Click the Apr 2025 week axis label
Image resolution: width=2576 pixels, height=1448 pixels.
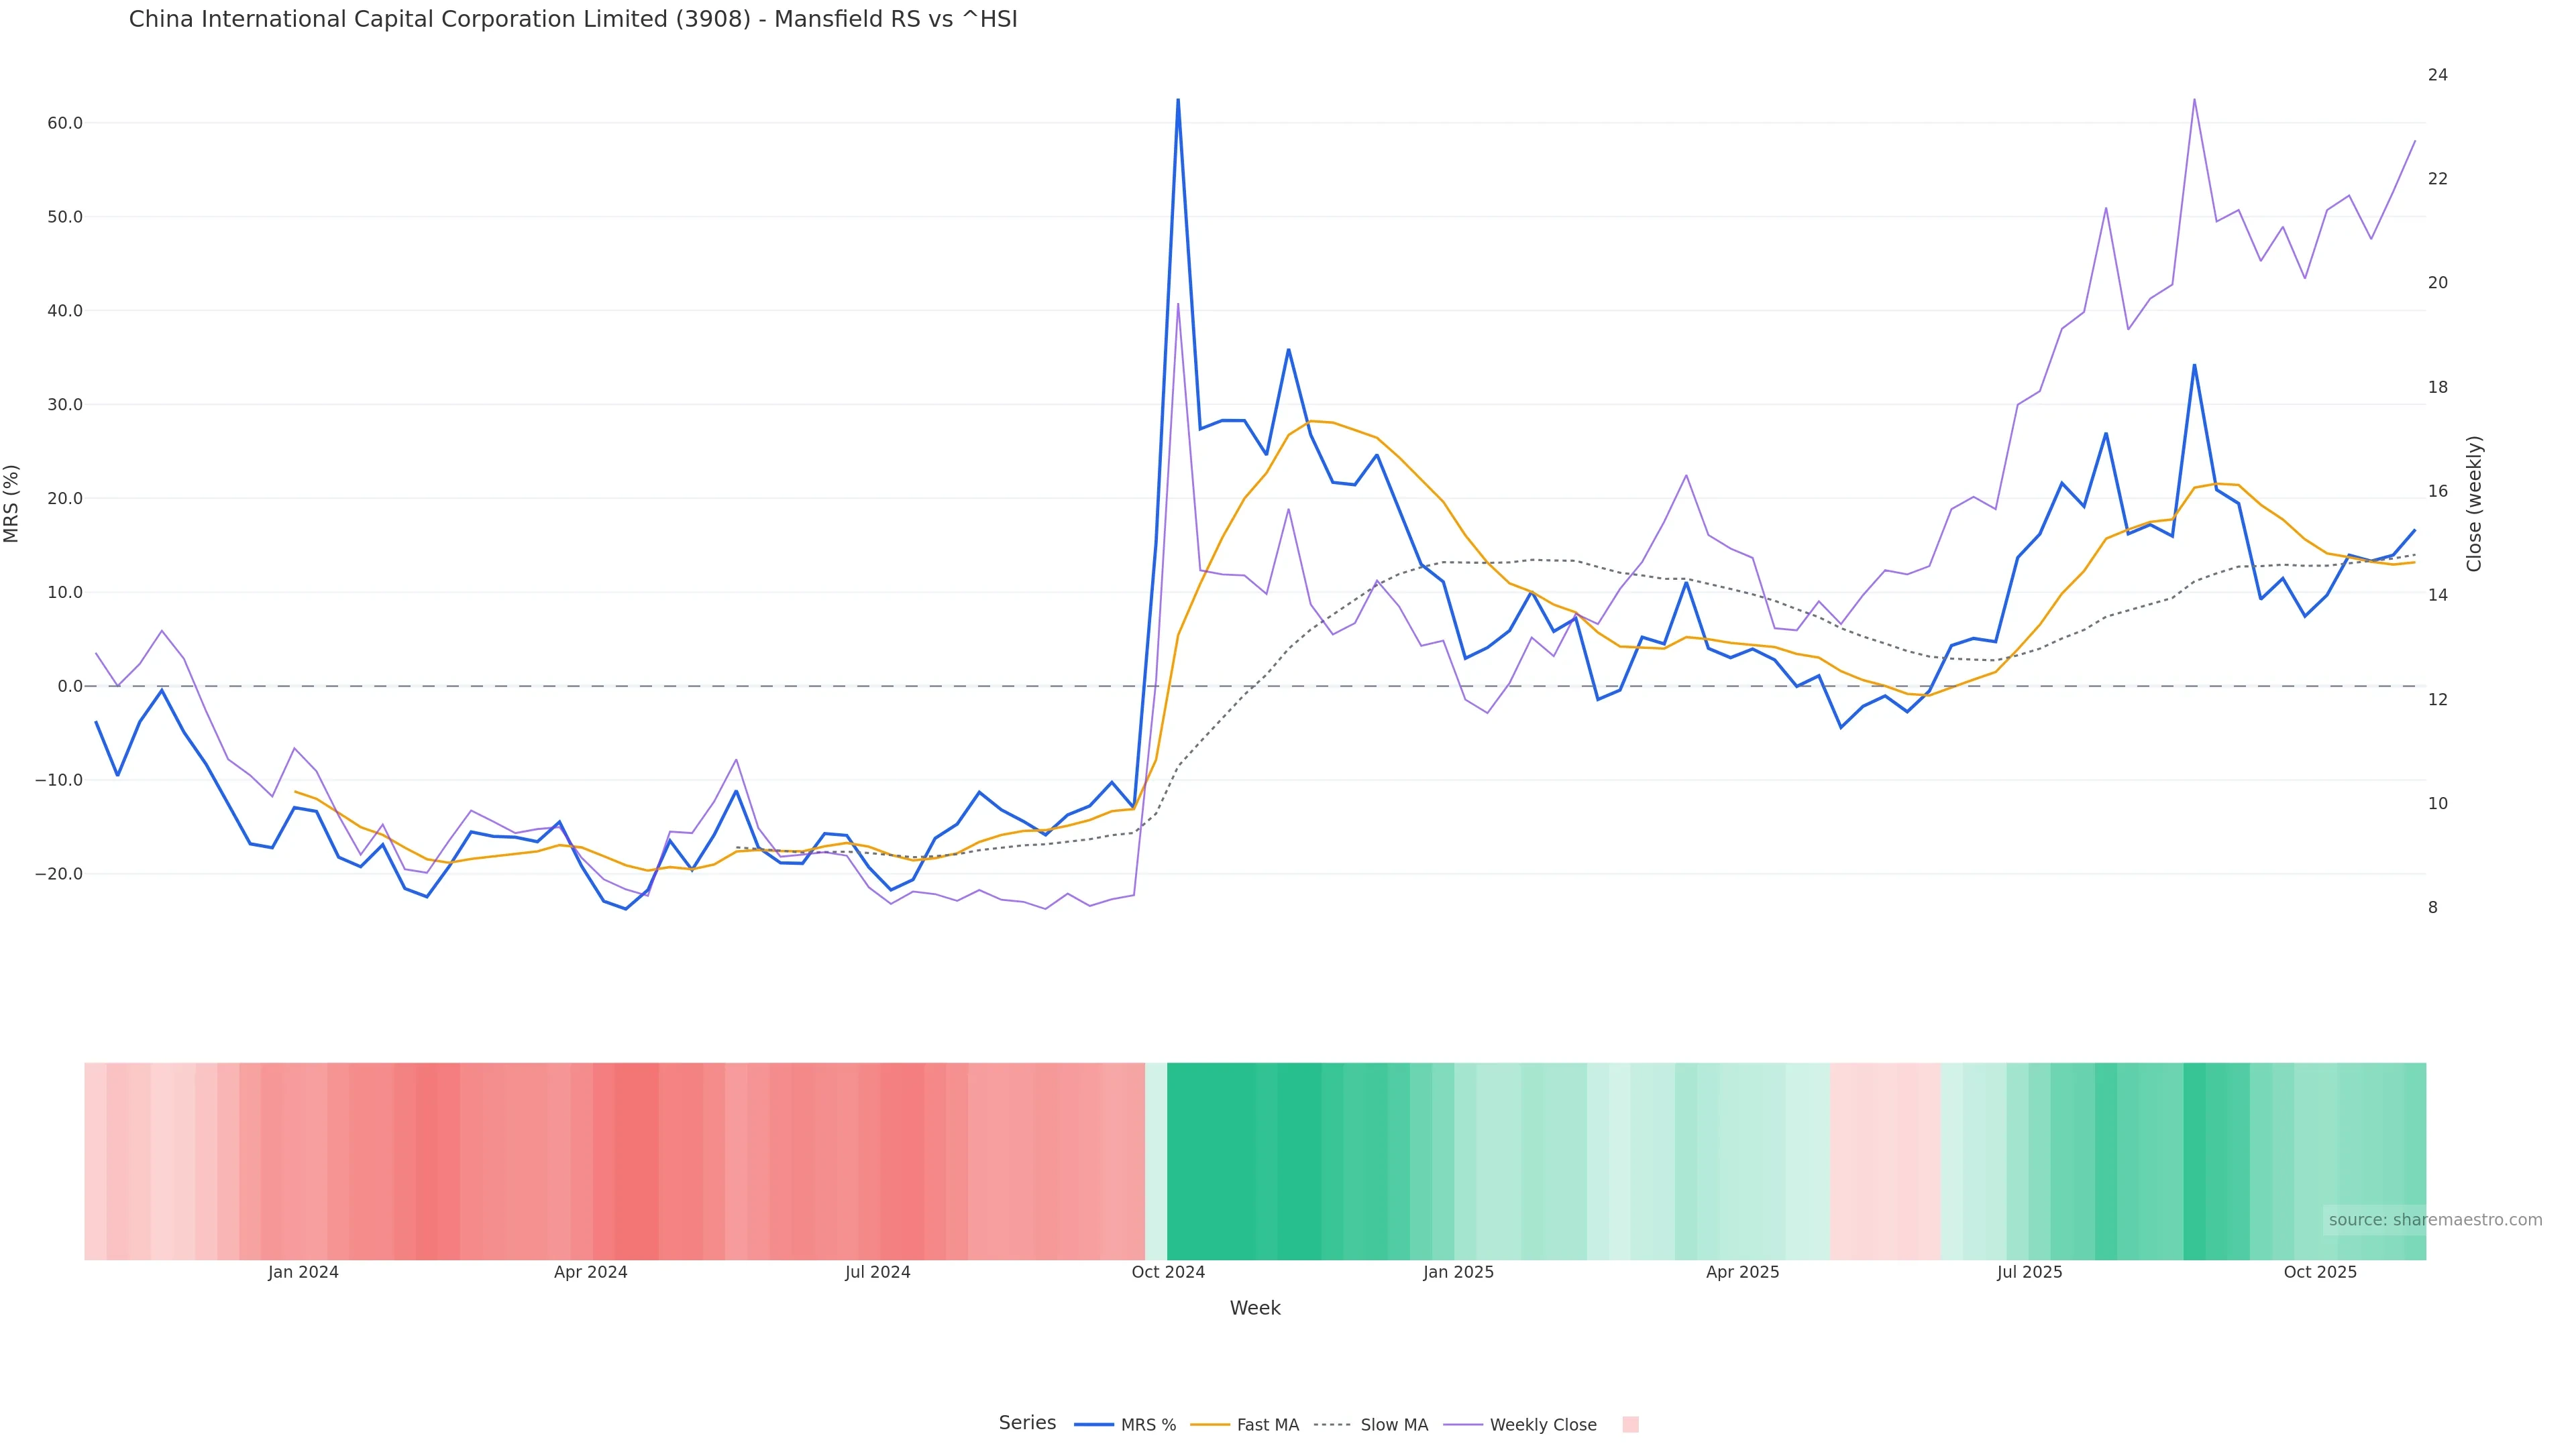tap(1742, 1272)
